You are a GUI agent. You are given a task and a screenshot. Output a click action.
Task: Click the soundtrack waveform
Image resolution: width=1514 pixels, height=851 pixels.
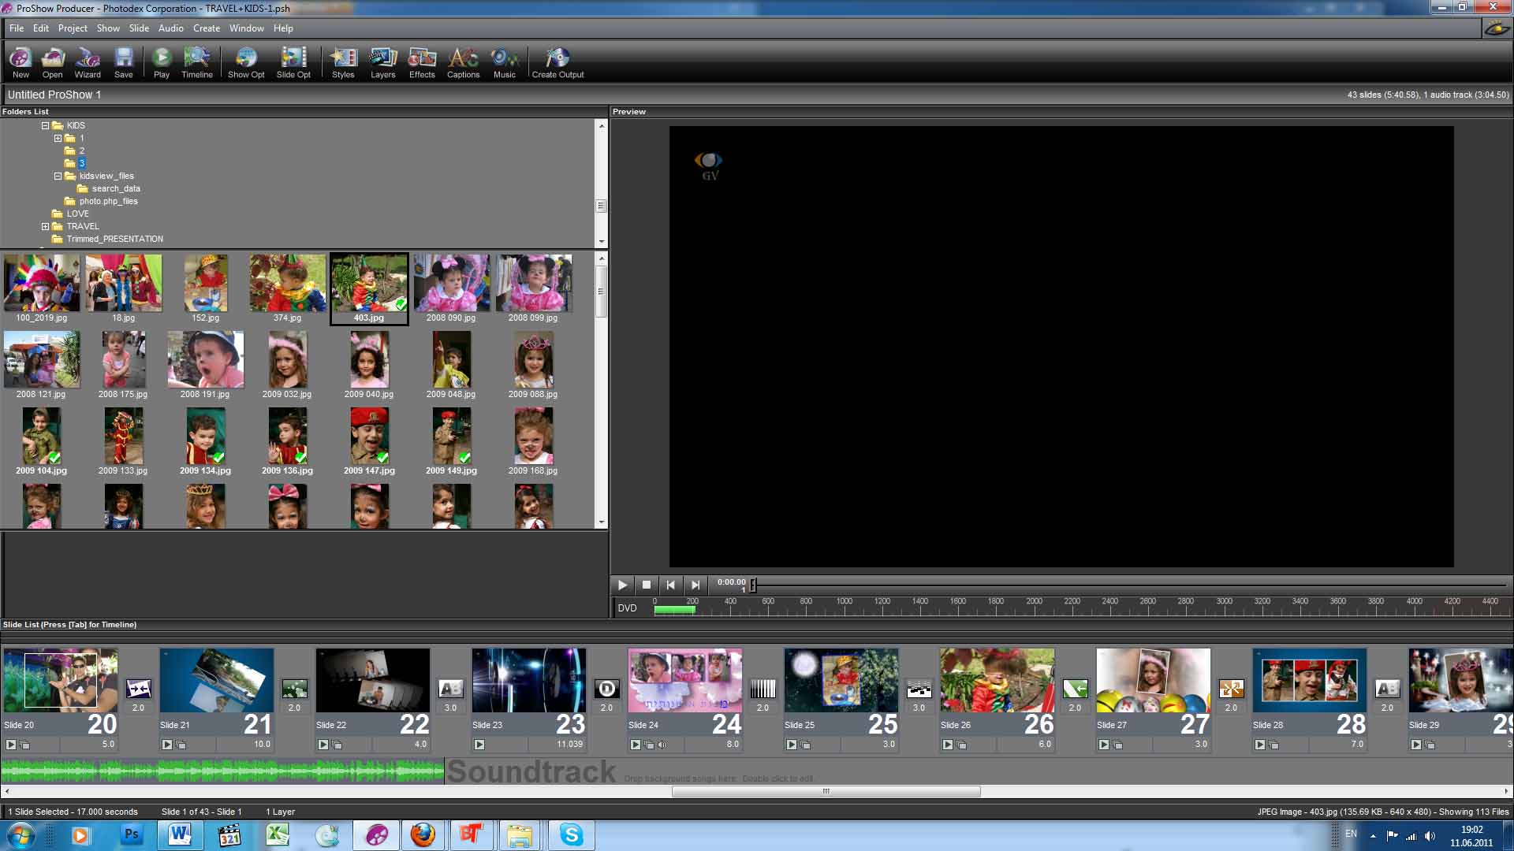[x=222, y=771]
